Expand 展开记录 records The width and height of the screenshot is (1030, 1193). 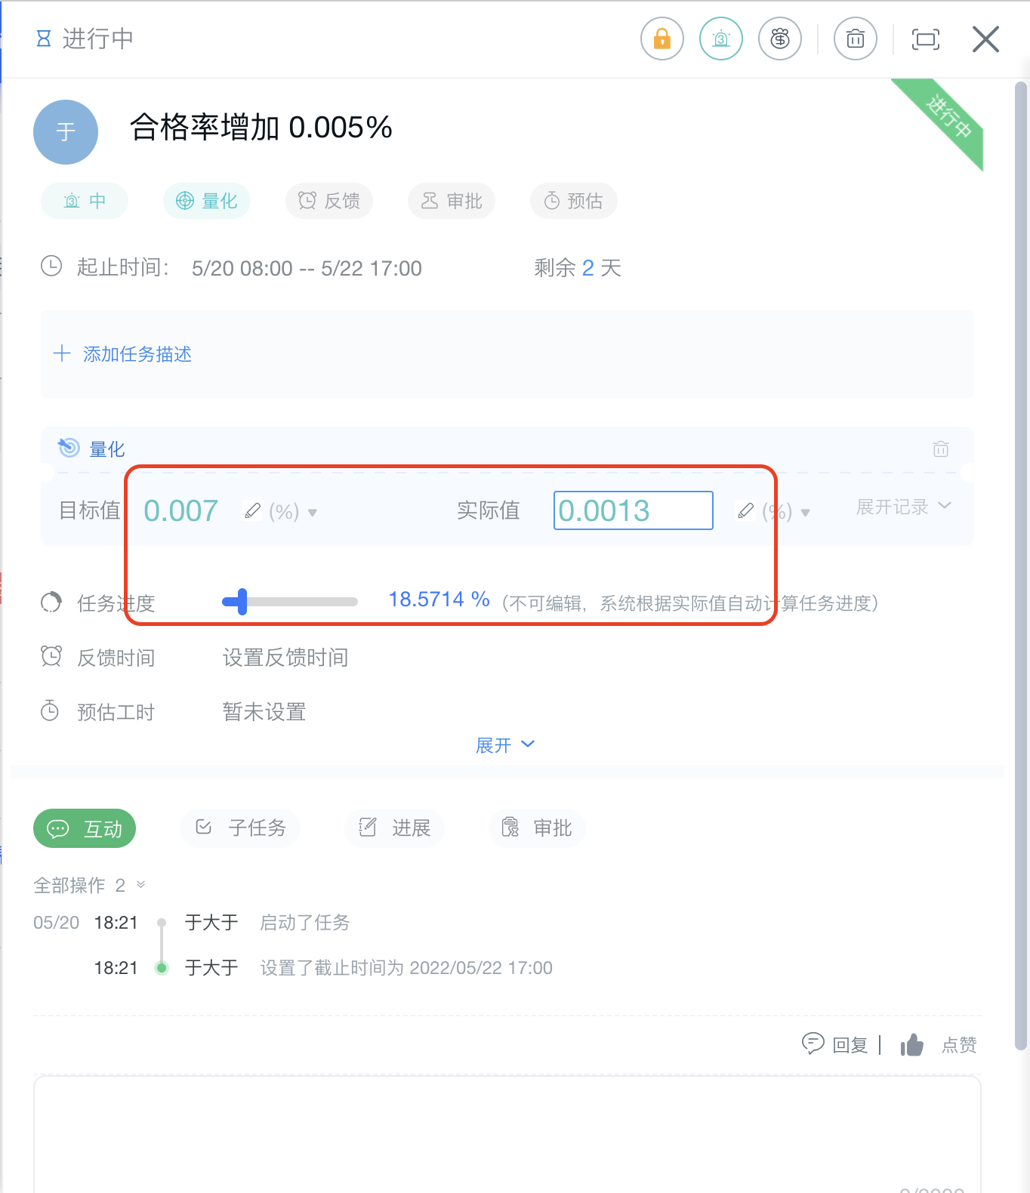[904, 507]
